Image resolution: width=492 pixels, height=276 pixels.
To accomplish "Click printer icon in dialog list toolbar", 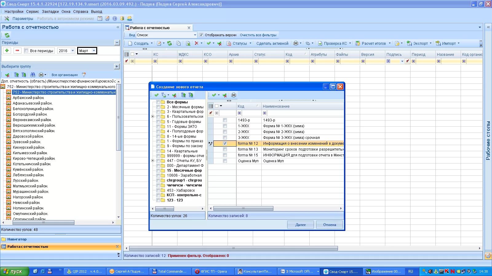I will pos(234,95).
